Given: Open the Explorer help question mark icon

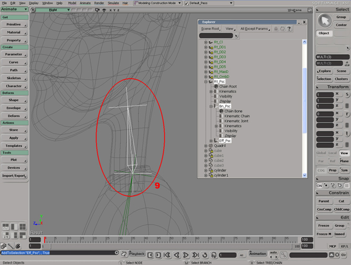Looking at the screenshot, I should tap(289, 29).
